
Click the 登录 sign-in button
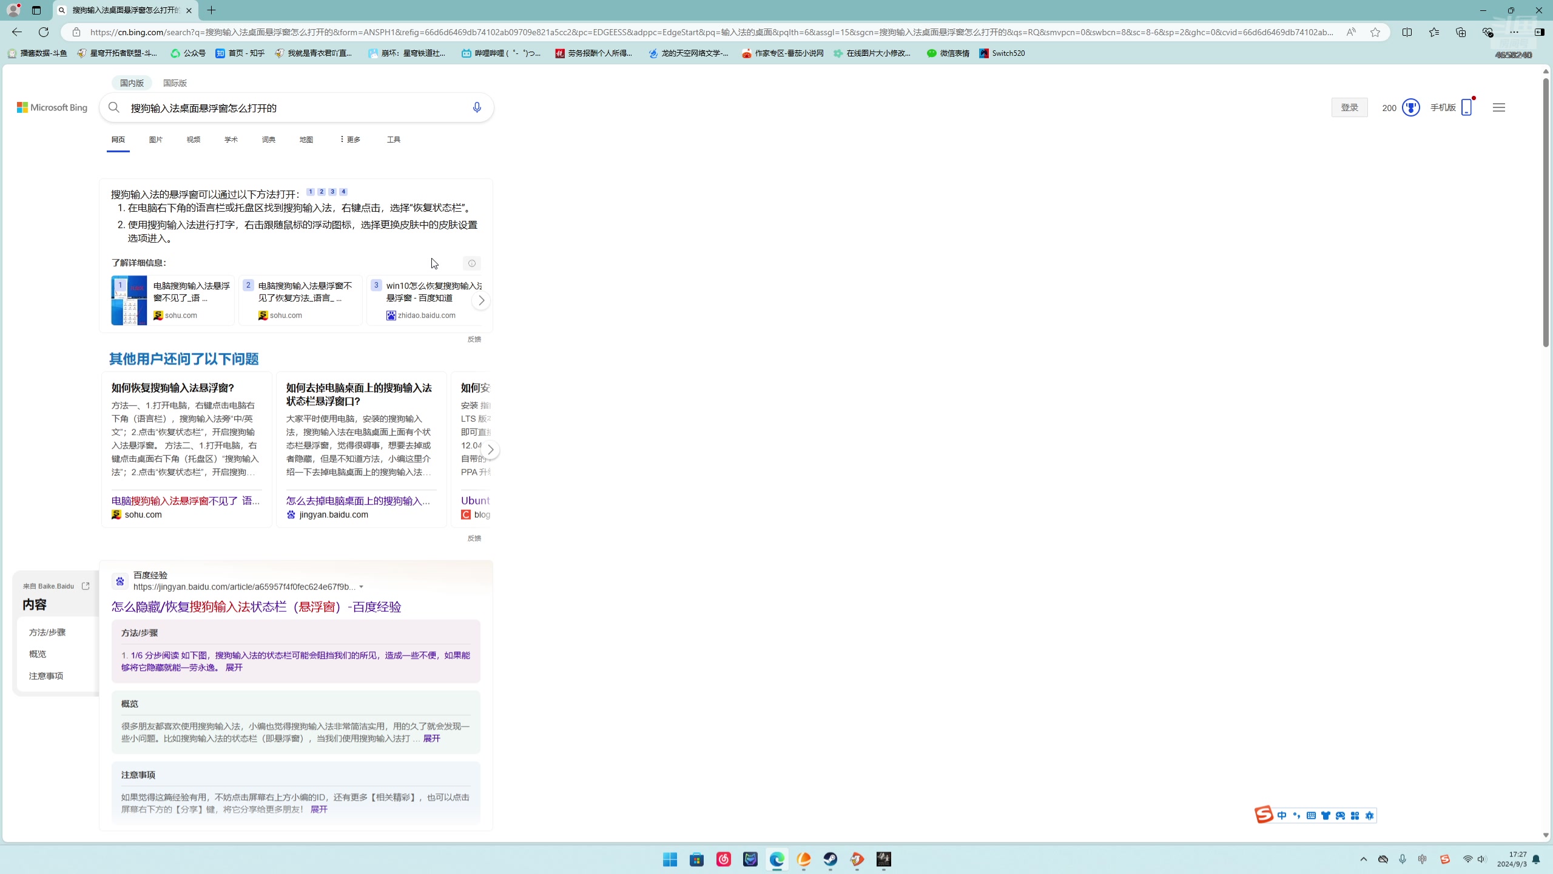point(1349,107)
